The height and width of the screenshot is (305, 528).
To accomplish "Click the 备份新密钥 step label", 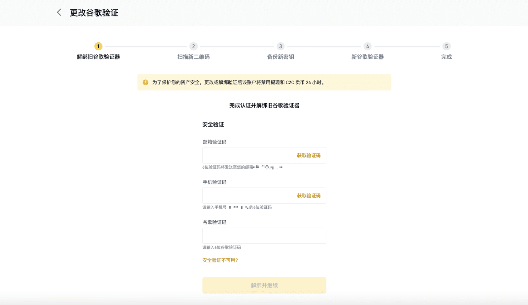I will (280, 57).
